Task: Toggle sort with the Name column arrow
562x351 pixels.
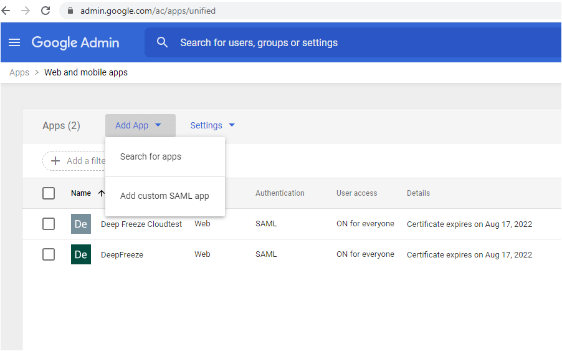Action: (x=102, y=193)
